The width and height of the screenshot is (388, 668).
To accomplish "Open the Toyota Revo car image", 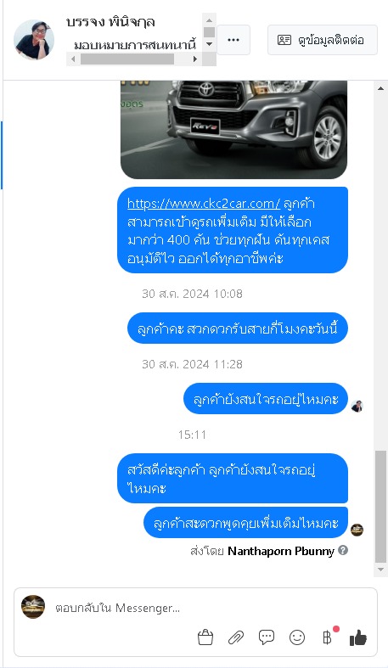I will [x=233, y=129].
